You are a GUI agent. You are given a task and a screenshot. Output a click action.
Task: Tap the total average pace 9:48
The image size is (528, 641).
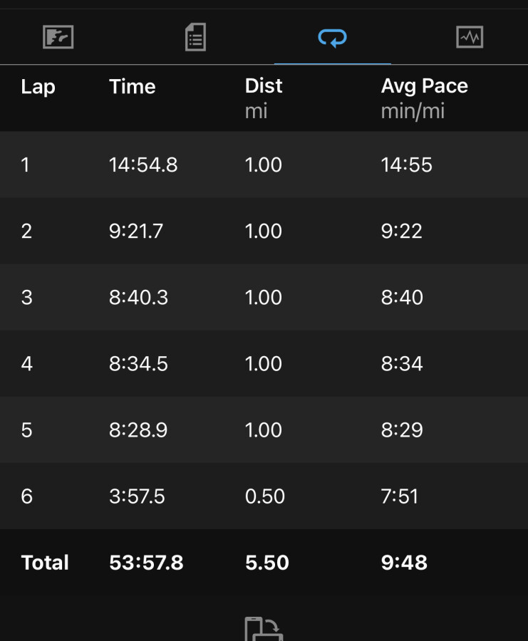404,563
